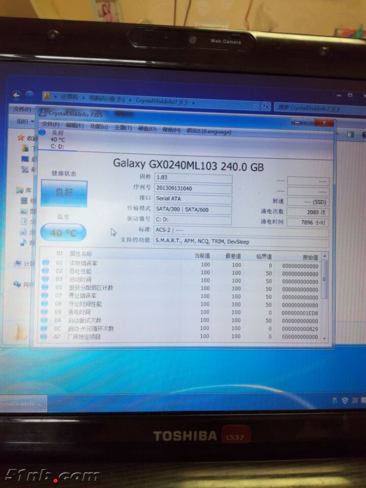Expand the Explorer address bar dropdown arrow
Viewport: 366px width, 488px height.
(x=256, y=106)
